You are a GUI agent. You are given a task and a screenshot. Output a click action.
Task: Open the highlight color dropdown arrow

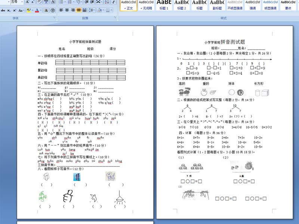pyautogui.click(x=33, y=10)
